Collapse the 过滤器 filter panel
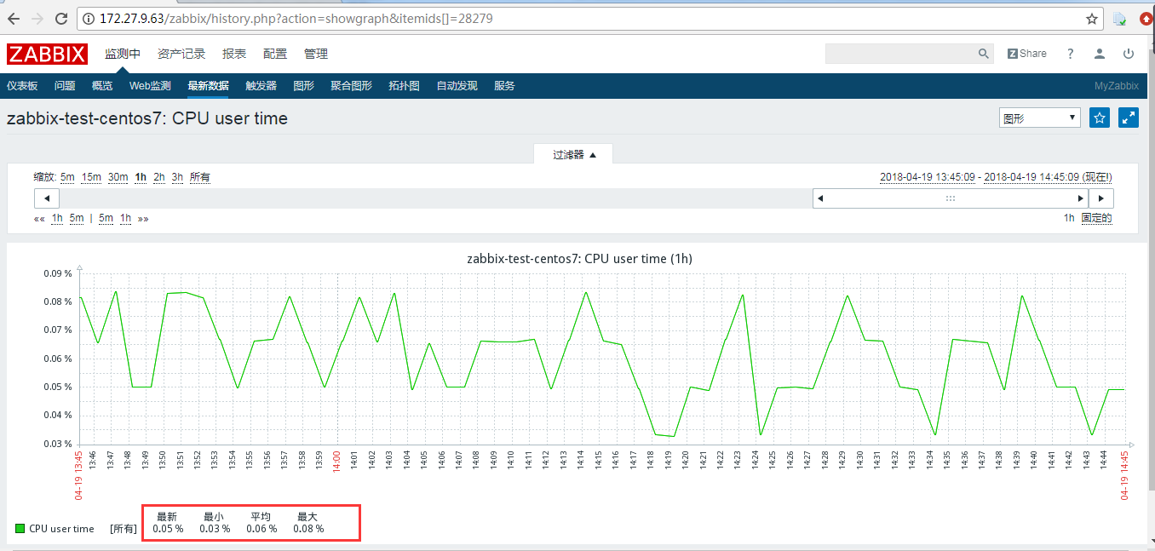This screenshot has height=551, width=1155. [573, 155]
